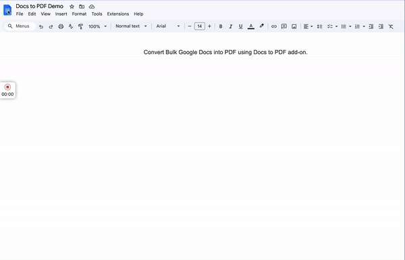The image size is (405, 260).
Task: Open the Format menu
Action: coord(79,14)
